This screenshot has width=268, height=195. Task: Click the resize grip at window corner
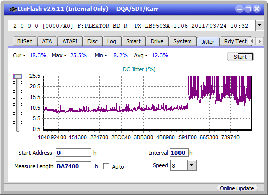coord(261,188)
